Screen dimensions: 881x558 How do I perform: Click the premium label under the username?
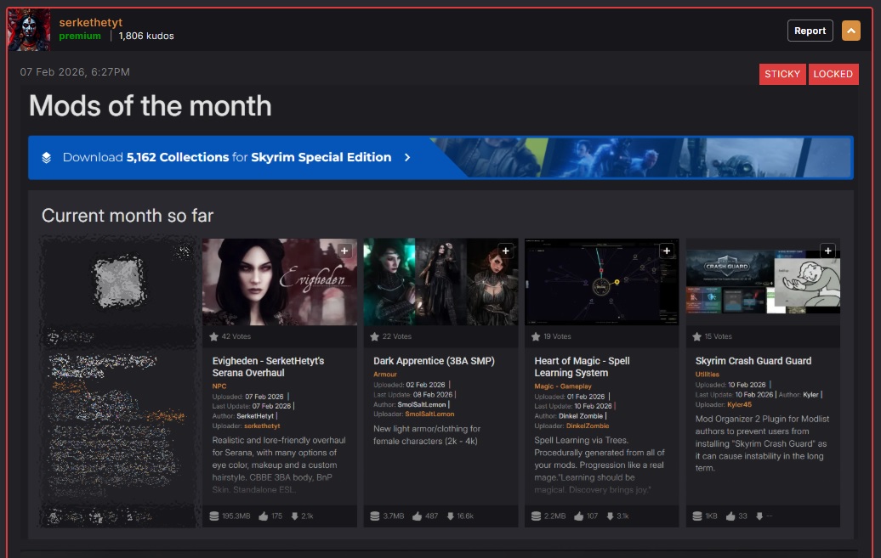80,36
